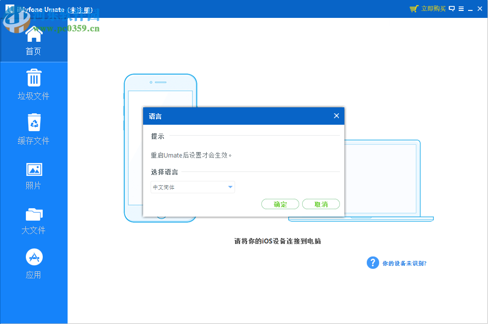488x324 pixels.
Task: Click the 未注册 registration status text
Action: 81,8
